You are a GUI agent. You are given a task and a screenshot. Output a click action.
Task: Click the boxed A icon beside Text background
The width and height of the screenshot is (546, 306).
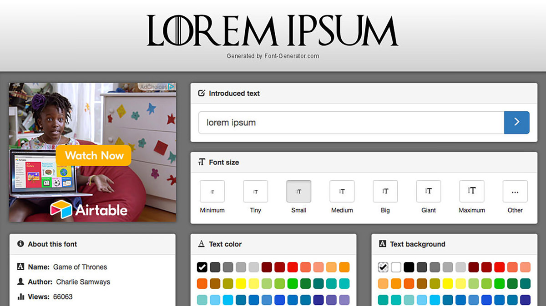coord(383,244)
